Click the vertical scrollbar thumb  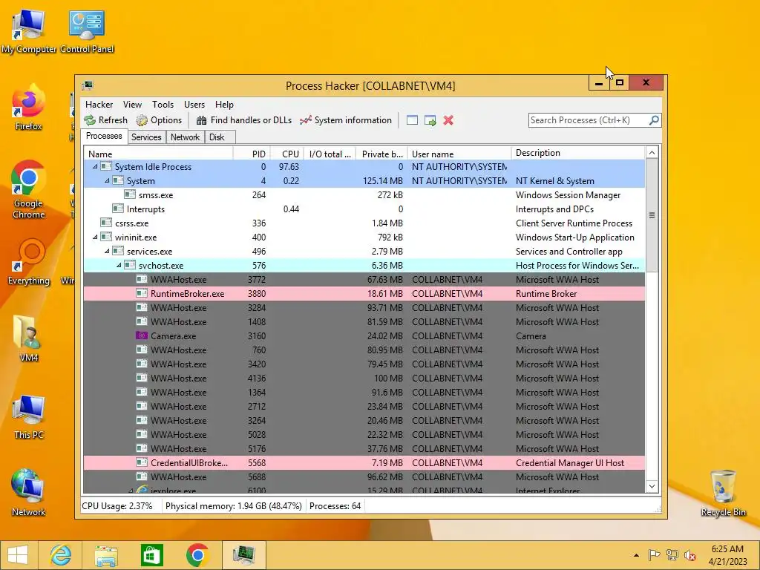click(x=652, y=215)
